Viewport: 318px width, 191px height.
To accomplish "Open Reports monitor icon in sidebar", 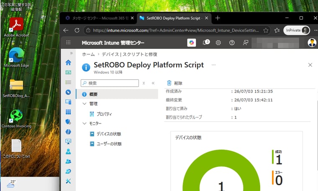I will [x=68, y=141].
